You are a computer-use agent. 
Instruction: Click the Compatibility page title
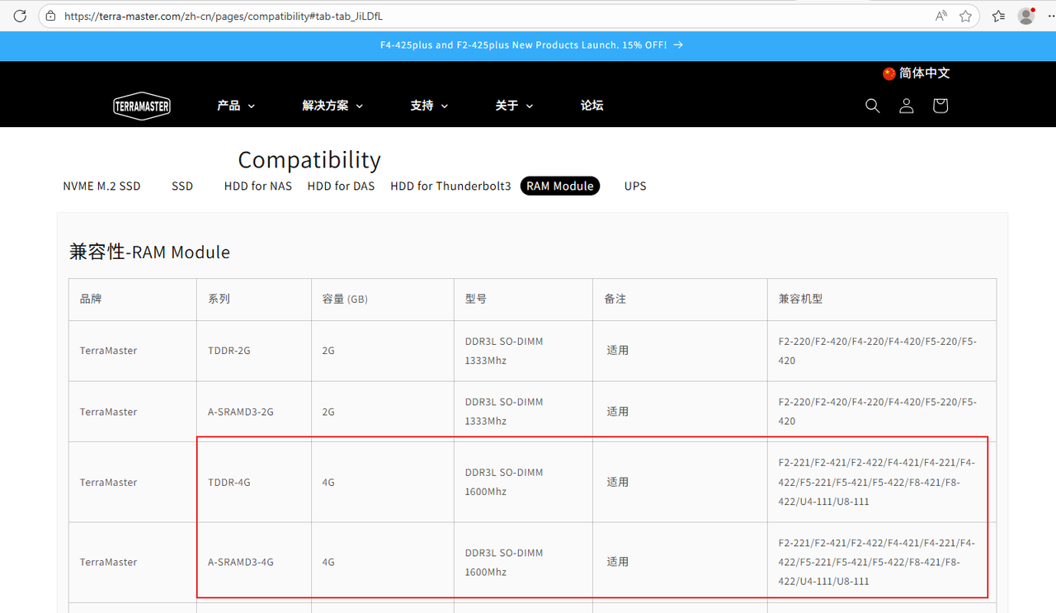309,159
